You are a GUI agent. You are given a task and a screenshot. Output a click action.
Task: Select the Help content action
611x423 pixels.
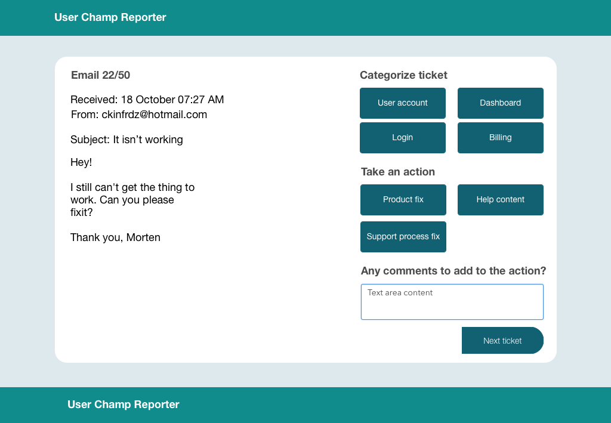(x=501, y=199)
